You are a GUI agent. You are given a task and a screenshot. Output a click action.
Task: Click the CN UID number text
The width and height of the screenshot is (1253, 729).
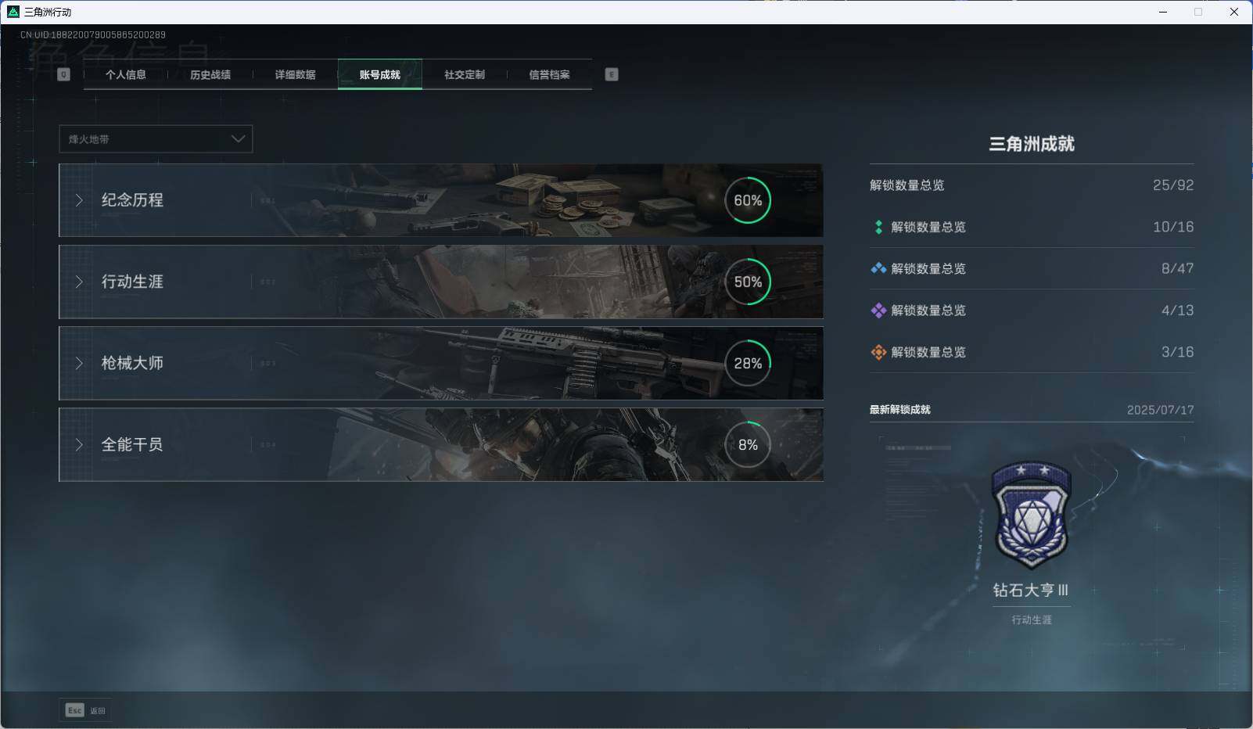point(93,34)
